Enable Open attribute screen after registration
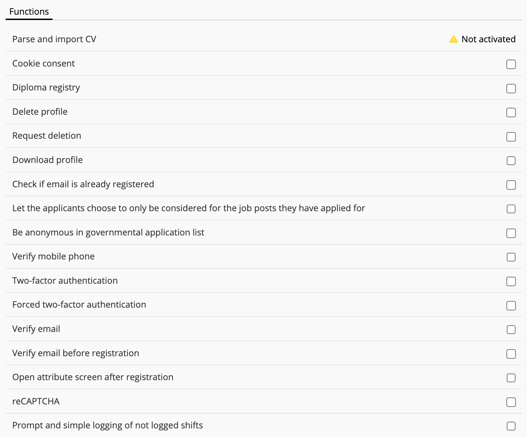This screenshot has width=527, height=437. point(511,378)
